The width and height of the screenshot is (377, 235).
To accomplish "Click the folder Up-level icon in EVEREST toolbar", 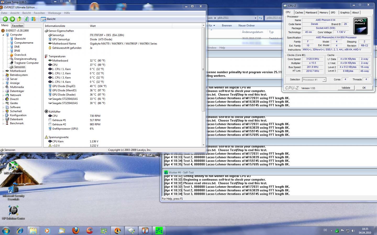I will click(19, 19).
